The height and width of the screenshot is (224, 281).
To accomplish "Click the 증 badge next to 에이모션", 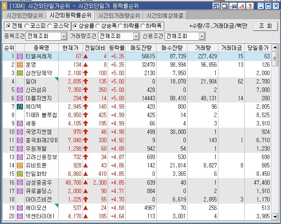I will (x=20, y=208).
